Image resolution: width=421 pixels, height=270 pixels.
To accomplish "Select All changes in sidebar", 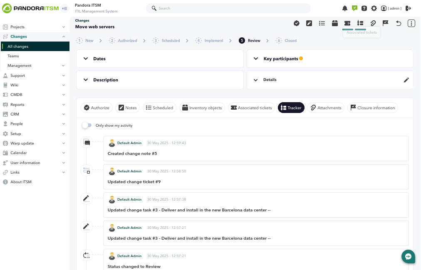I will [x=35, y=47].
